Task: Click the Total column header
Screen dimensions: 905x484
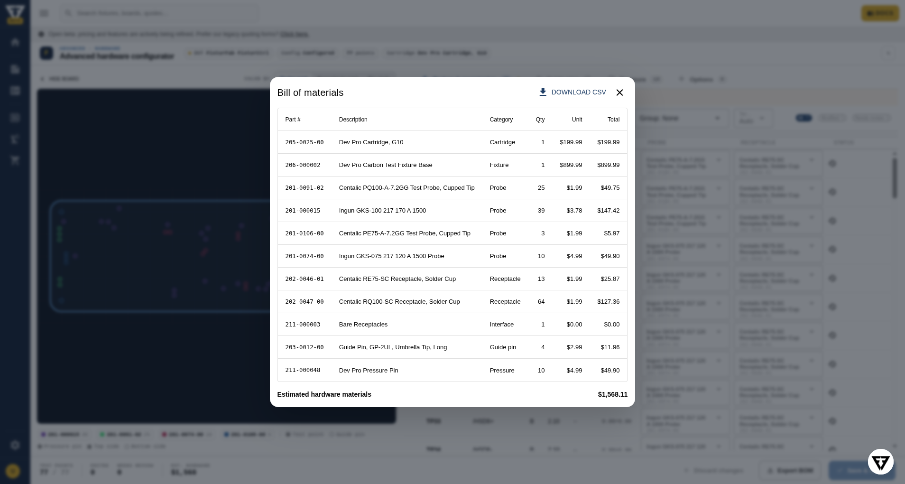Action: [x=613, y=120]
